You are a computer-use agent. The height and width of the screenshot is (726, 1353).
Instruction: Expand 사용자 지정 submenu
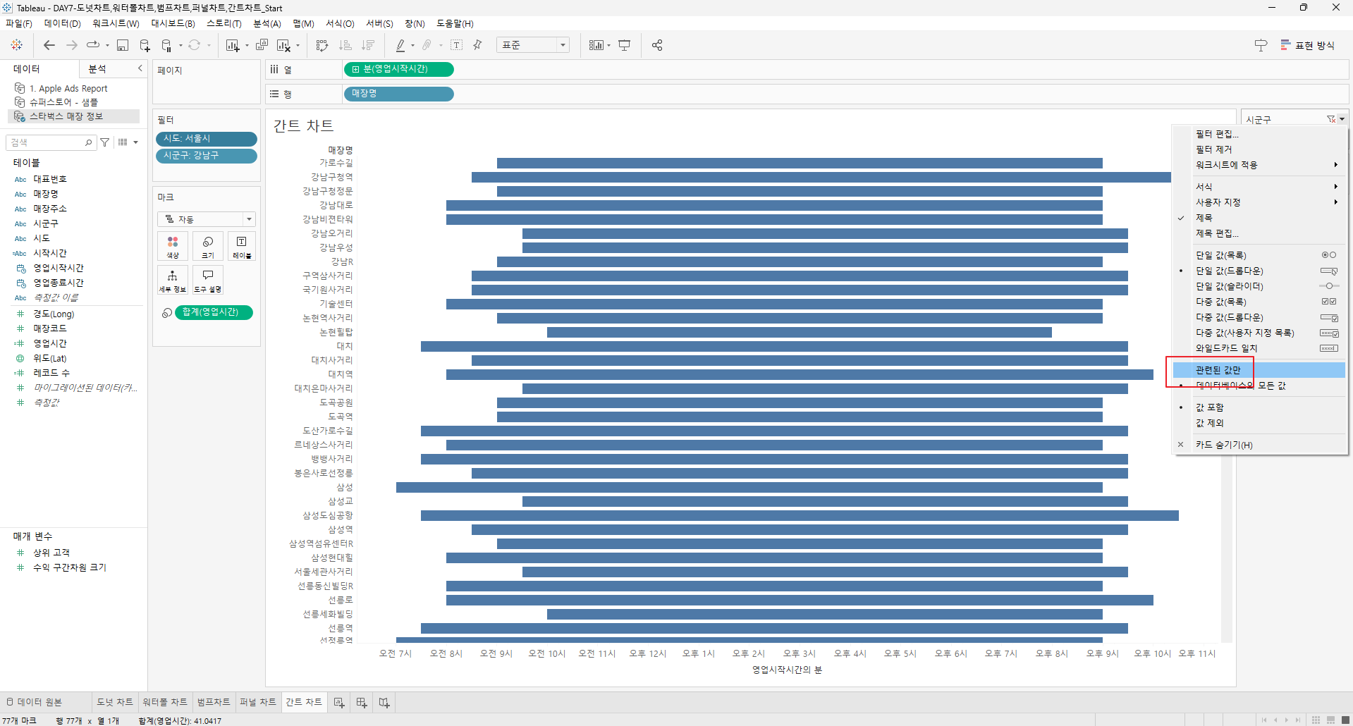pos(1259,202)
